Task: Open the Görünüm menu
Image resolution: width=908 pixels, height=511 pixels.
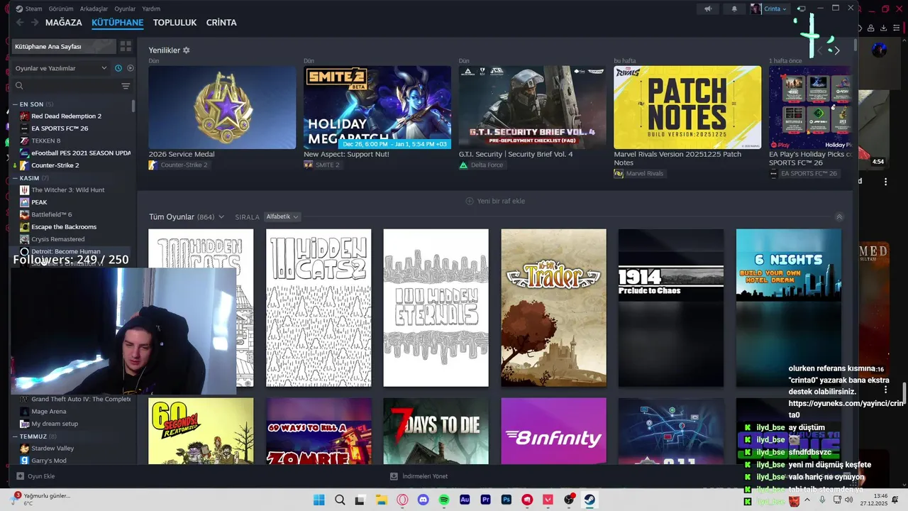Action: click(x=61, y=9)
